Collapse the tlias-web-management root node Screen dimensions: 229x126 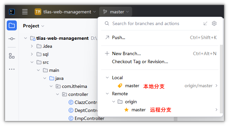(x=26, y=38)
